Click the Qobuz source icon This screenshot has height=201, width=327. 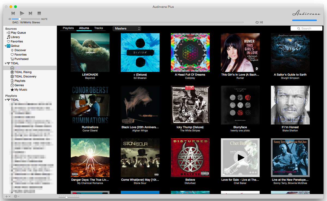(x=8, y=46)
